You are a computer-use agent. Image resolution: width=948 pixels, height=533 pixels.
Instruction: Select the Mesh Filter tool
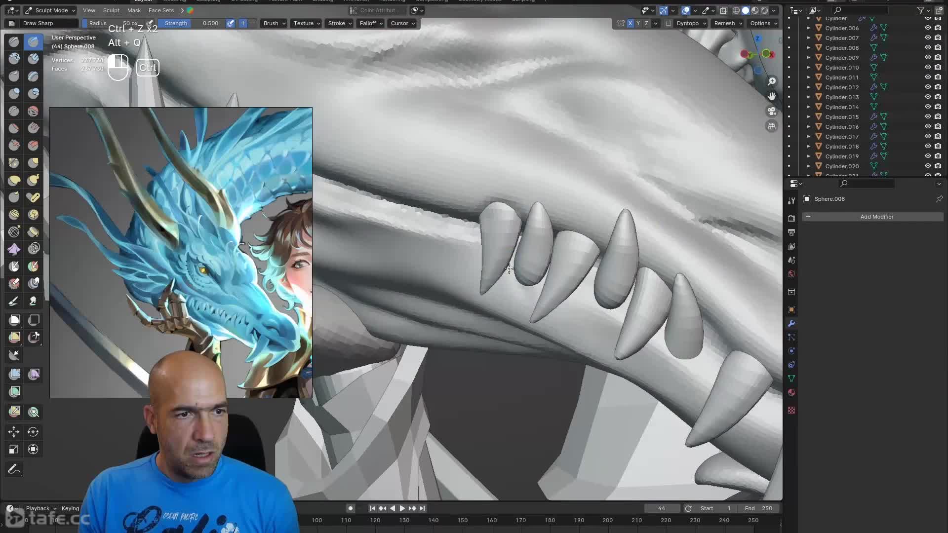click(x=14, y=374)
